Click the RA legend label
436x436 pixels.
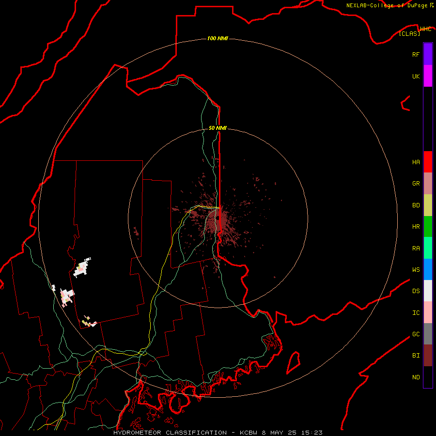pyautogui.click(x=416, y=249)
